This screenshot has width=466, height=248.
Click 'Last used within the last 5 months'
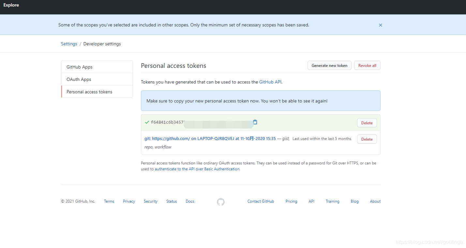coord(322,139)
